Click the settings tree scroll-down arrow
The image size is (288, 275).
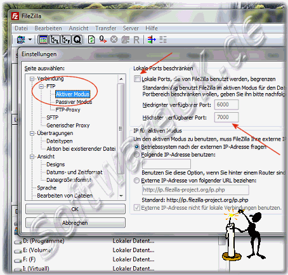coord(121,196)
